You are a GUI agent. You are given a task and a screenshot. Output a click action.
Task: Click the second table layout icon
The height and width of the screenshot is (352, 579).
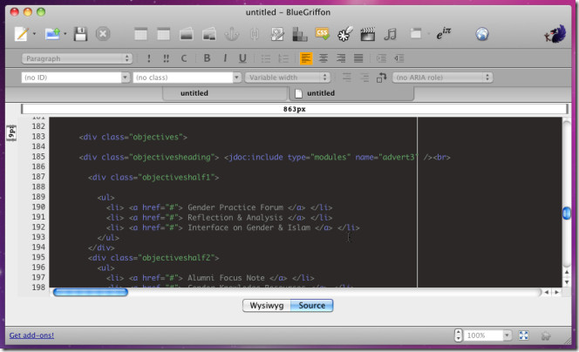pyautogui.click(x=163, y=34)
